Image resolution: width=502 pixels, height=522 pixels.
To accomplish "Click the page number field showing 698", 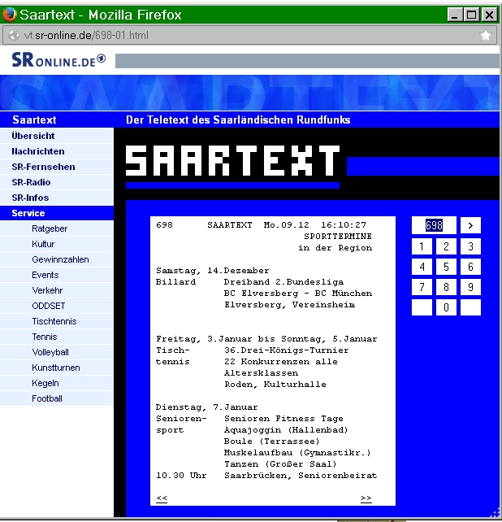I will 433,225.
